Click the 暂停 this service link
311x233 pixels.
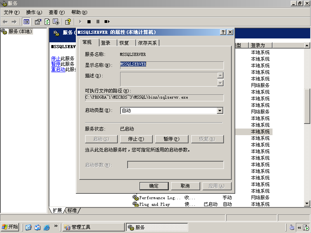tap(56, 64)
